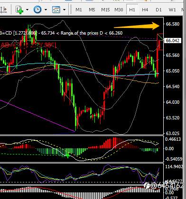The height and width of the screenshot is (199, 186).
Task: Switch chart to H4 timeframe
Action: click(145, 10)
